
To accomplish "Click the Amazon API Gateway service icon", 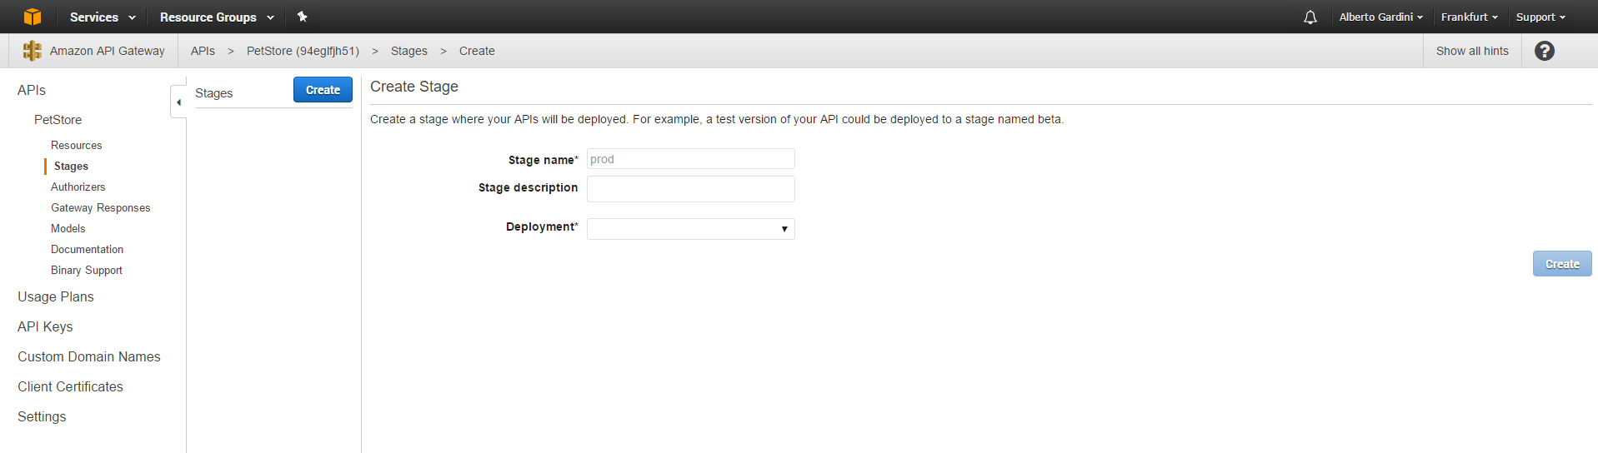I will pos(33,51).
